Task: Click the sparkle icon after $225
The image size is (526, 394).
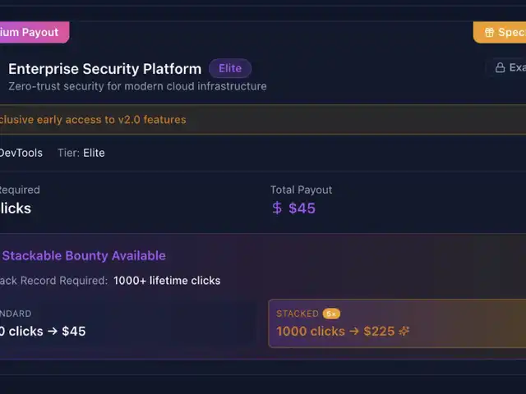Action: pyautogui.click(x=403, y=332)
